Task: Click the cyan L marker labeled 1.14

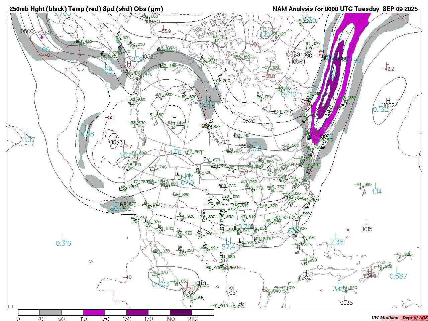Action: pyautogui.click(x=376, y=186)
